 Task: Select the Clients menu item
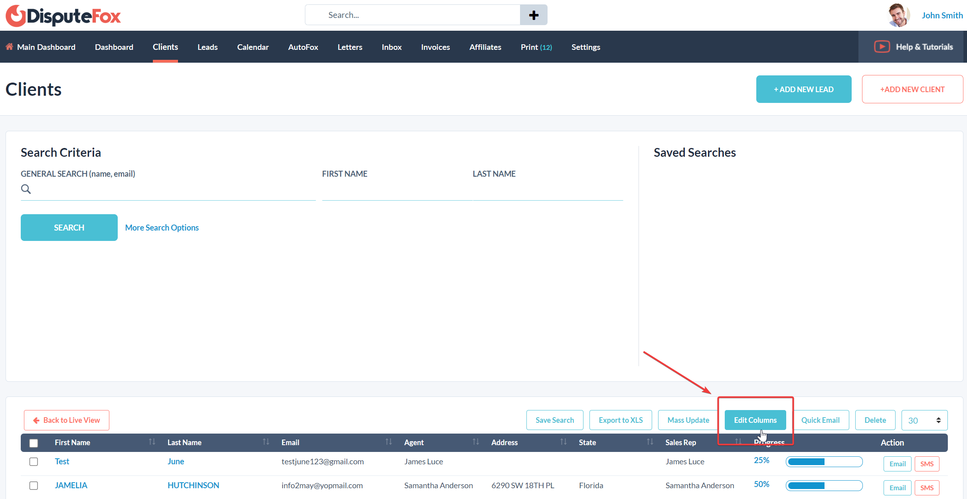tap(165, 47)
